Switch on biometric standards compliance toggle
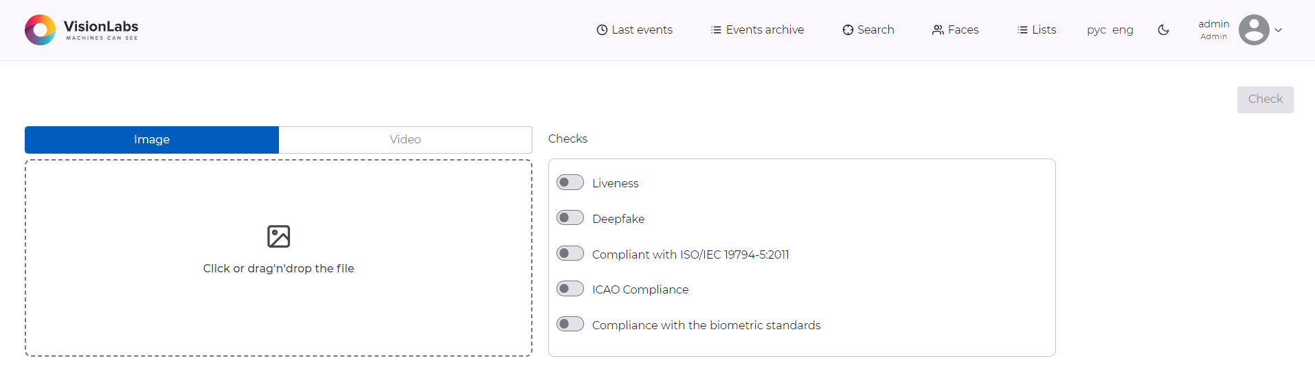The width and height of the screenshot is (1315, 367). [x=570, y=324]
